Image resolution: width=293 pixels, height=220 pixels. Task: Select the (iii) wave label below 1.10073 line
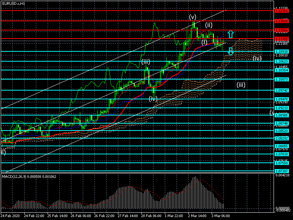pyautogui.click(x=241, y=85)
